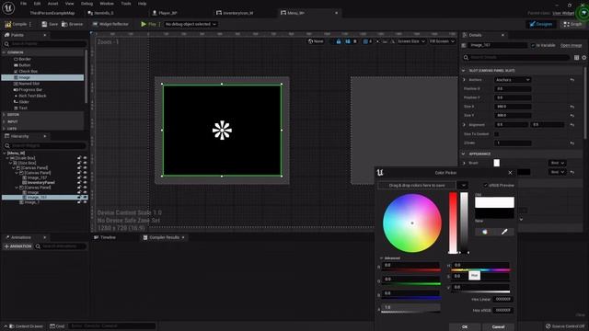The width and height of the screenshot is (589, 331).
Task: Click the None localization preview button
Action: [316, 41]
